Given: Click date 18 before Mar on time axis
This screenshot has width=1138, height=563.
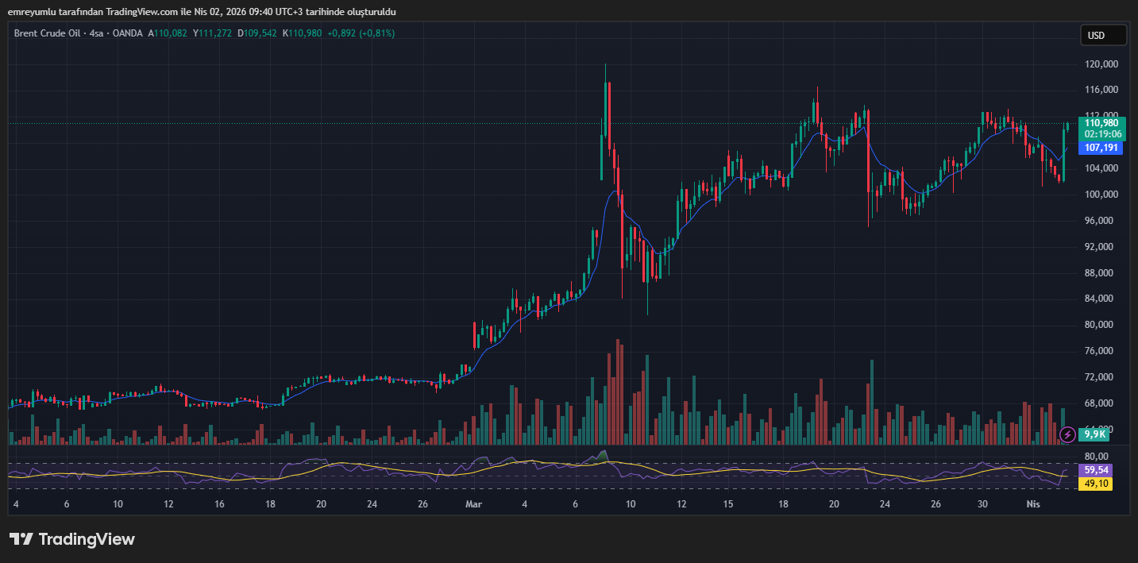Looking at the screenshot, I should 270,504.
